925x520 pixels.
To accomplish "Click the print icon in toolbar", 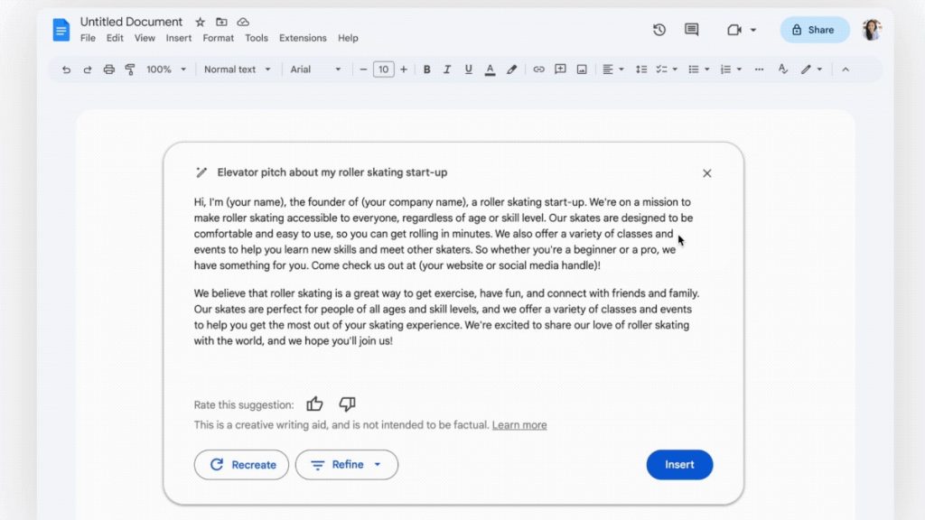I will pyautogui.click(x=109, y=70).
